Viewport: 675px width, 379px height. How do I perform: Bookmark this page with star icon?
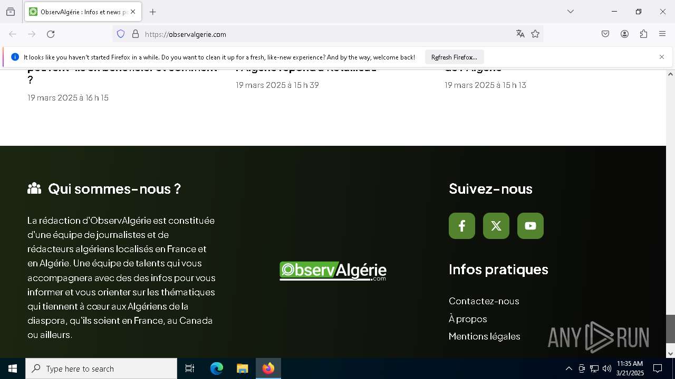535,34
